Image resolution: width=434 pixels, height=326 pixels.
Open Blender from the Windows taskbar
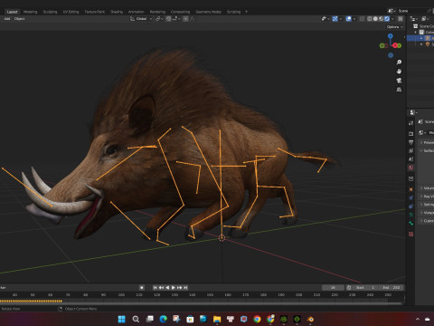310,319
